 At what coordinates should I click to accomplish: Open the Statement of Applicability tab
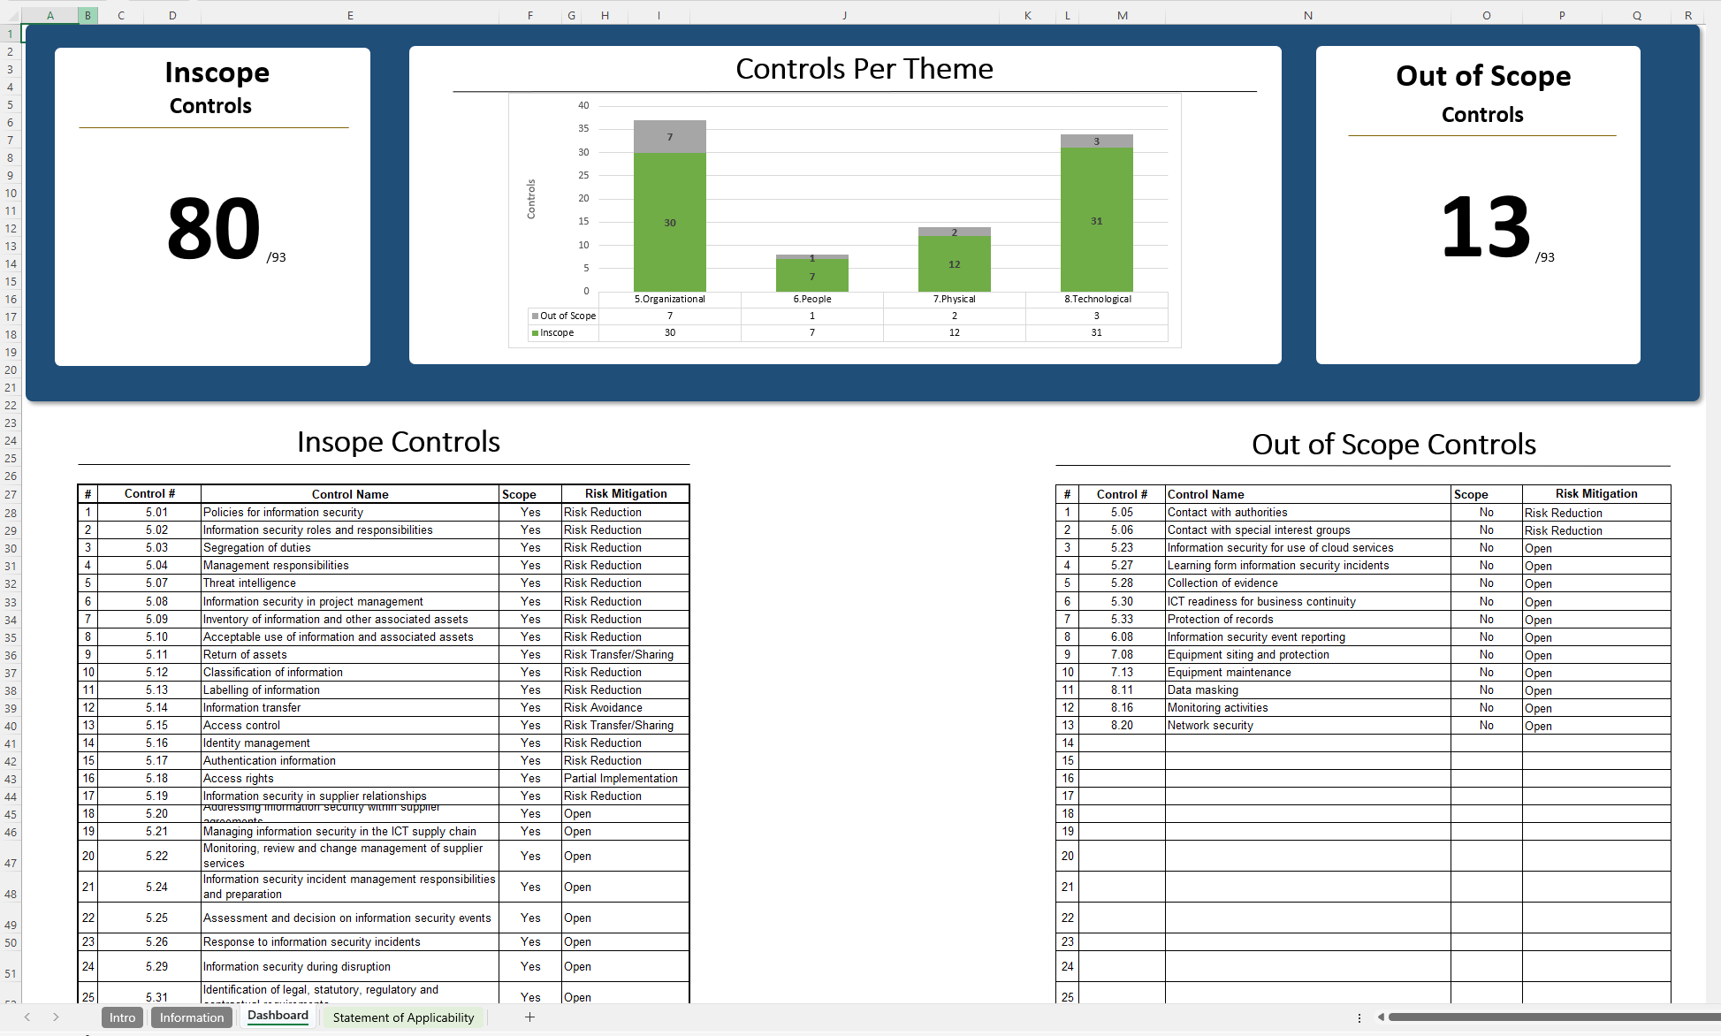tap(402, 1017)
